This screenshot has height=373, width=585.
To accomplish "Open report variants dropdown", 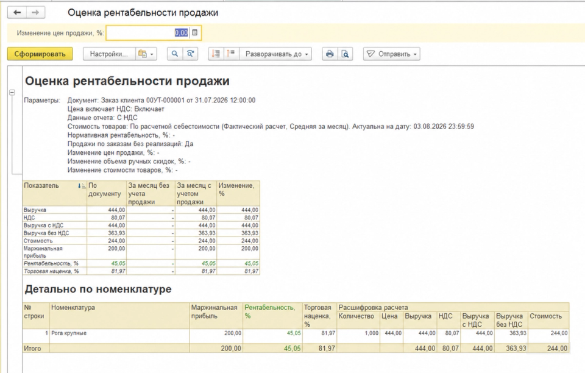I will click(146, 54).
